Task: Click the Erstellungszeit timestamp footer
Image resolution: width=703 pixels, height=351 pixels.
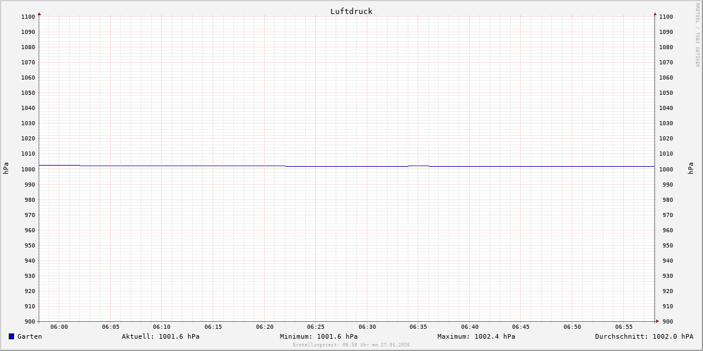Action: coord(351,345)
